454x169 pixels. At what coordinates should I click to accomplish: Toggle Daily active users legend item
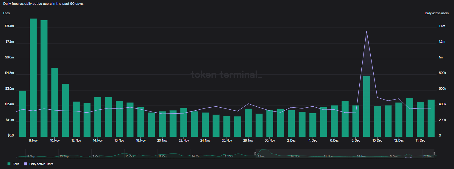click(41, 164)
